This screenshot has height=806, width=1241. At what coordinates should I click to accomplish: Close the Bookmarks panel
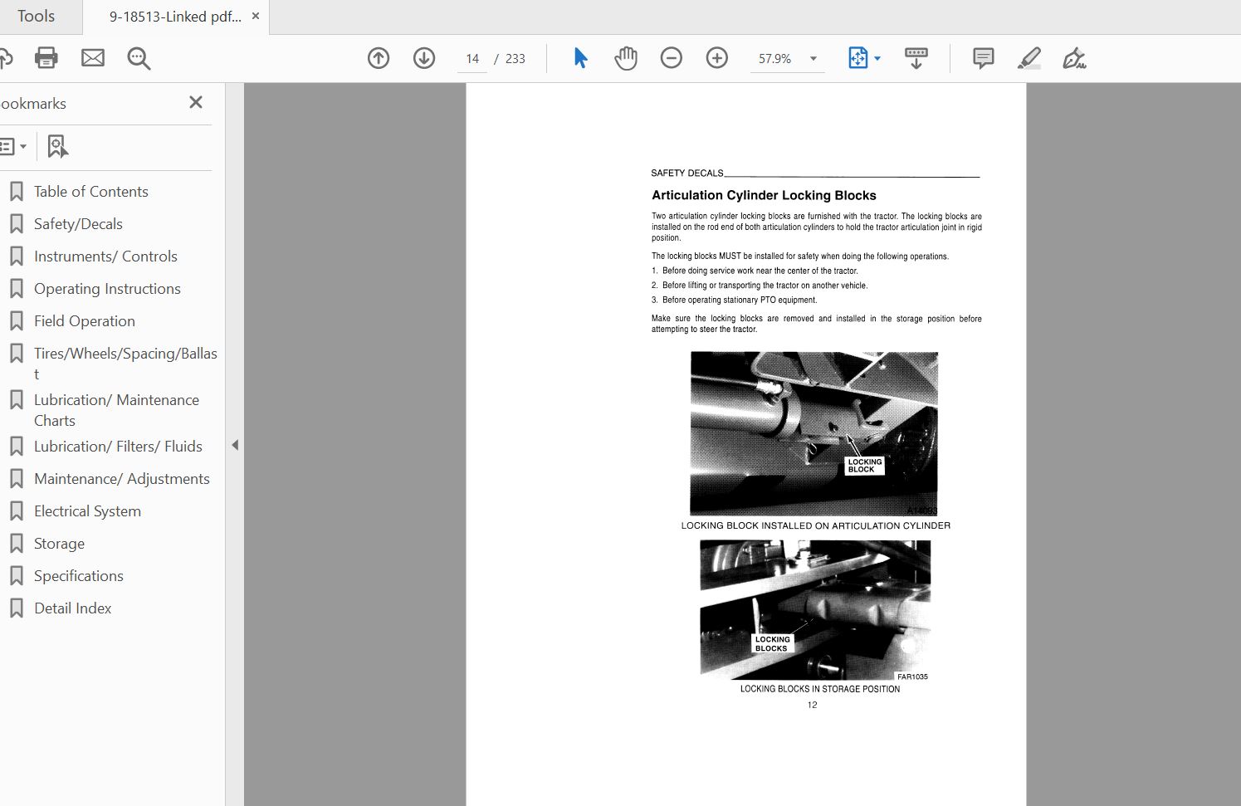click(196, 102)
